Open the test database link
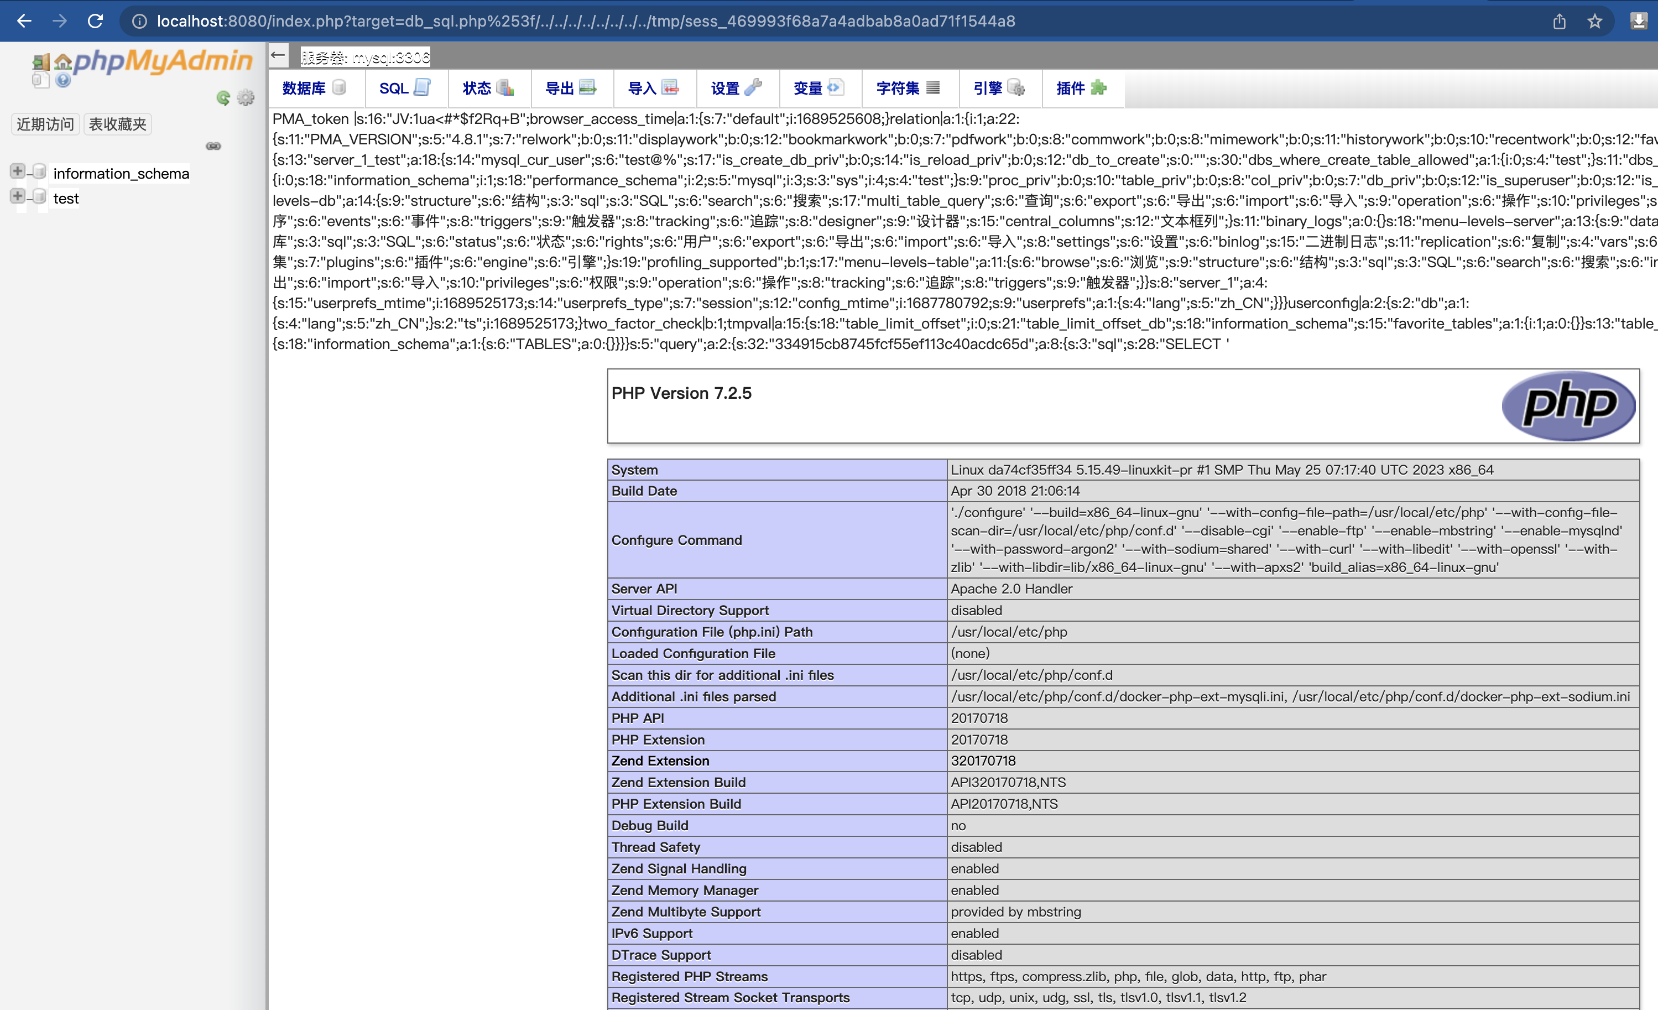Screen dimensions: 1658x1010 pyautogui.click(x=66, y=199)
